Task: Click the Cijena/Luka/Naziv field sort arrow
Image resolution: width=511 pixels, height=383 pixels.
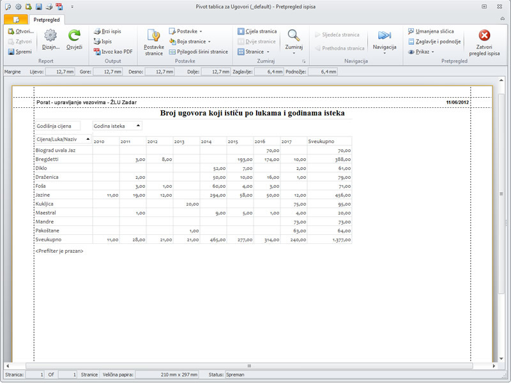Action: pos(88,139)
